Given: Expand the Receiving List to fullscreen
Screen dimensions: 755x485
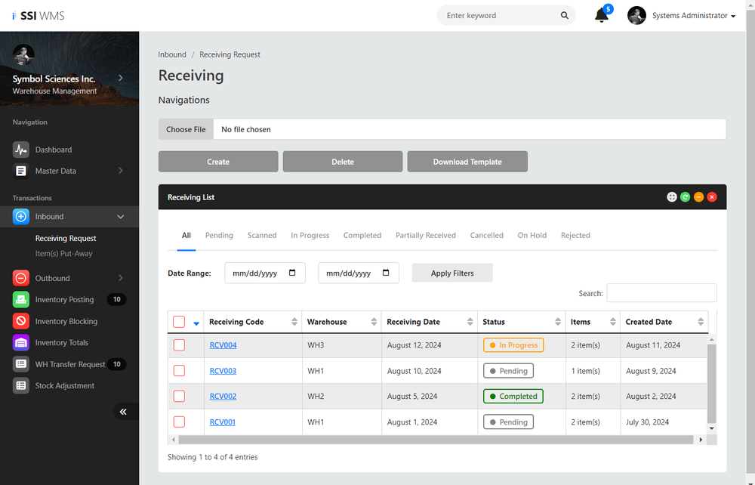Looking at the screenshot, I should (x=671, y=196).
